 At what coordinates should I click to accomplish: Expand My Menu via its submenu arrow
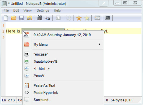pos(99,44)
